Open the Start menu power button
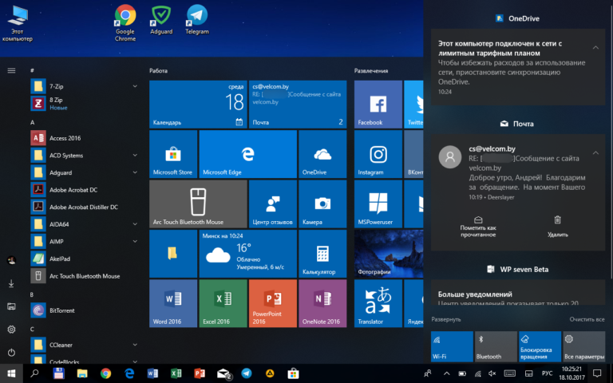 pyautogui.click(x=11, y=352)
